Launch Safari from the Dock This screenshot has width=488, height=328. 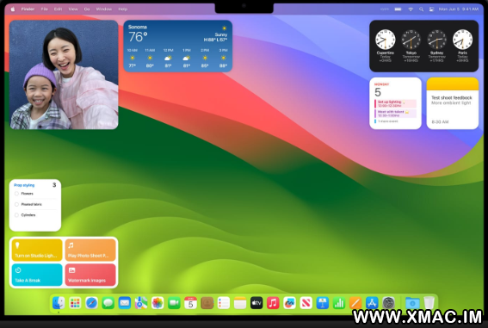tap(91, 303)
